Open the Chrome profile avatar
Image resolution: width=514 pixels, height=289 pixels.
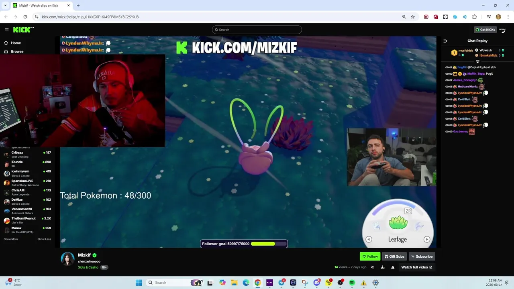coord(498,17)
